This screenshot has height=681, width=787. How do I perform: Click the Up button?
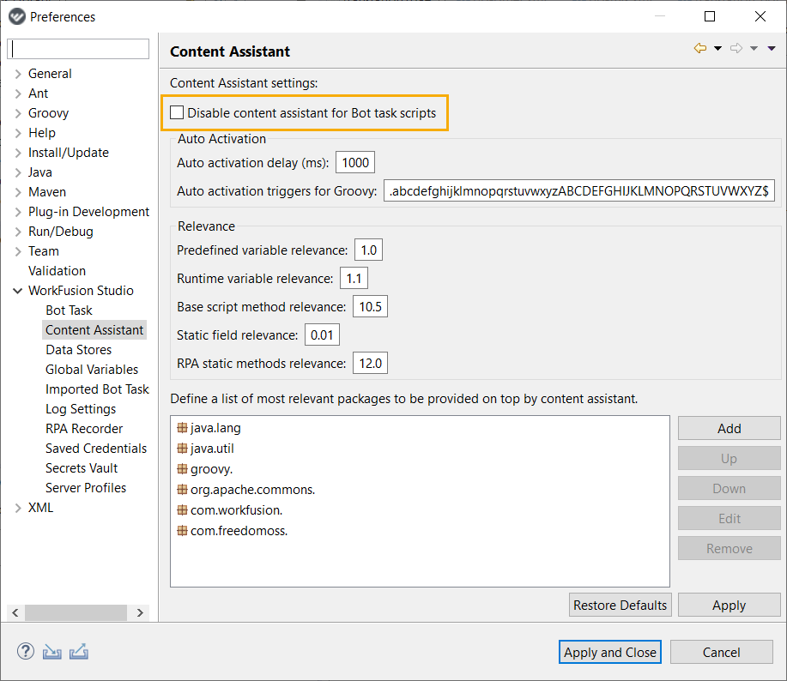(x=729, y=458)
